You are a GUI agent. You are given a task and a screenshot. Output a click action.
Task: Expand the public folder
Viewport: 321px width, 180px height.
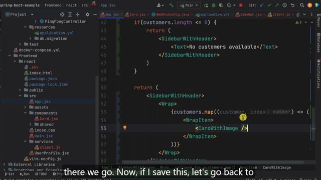tap(20, 90)
